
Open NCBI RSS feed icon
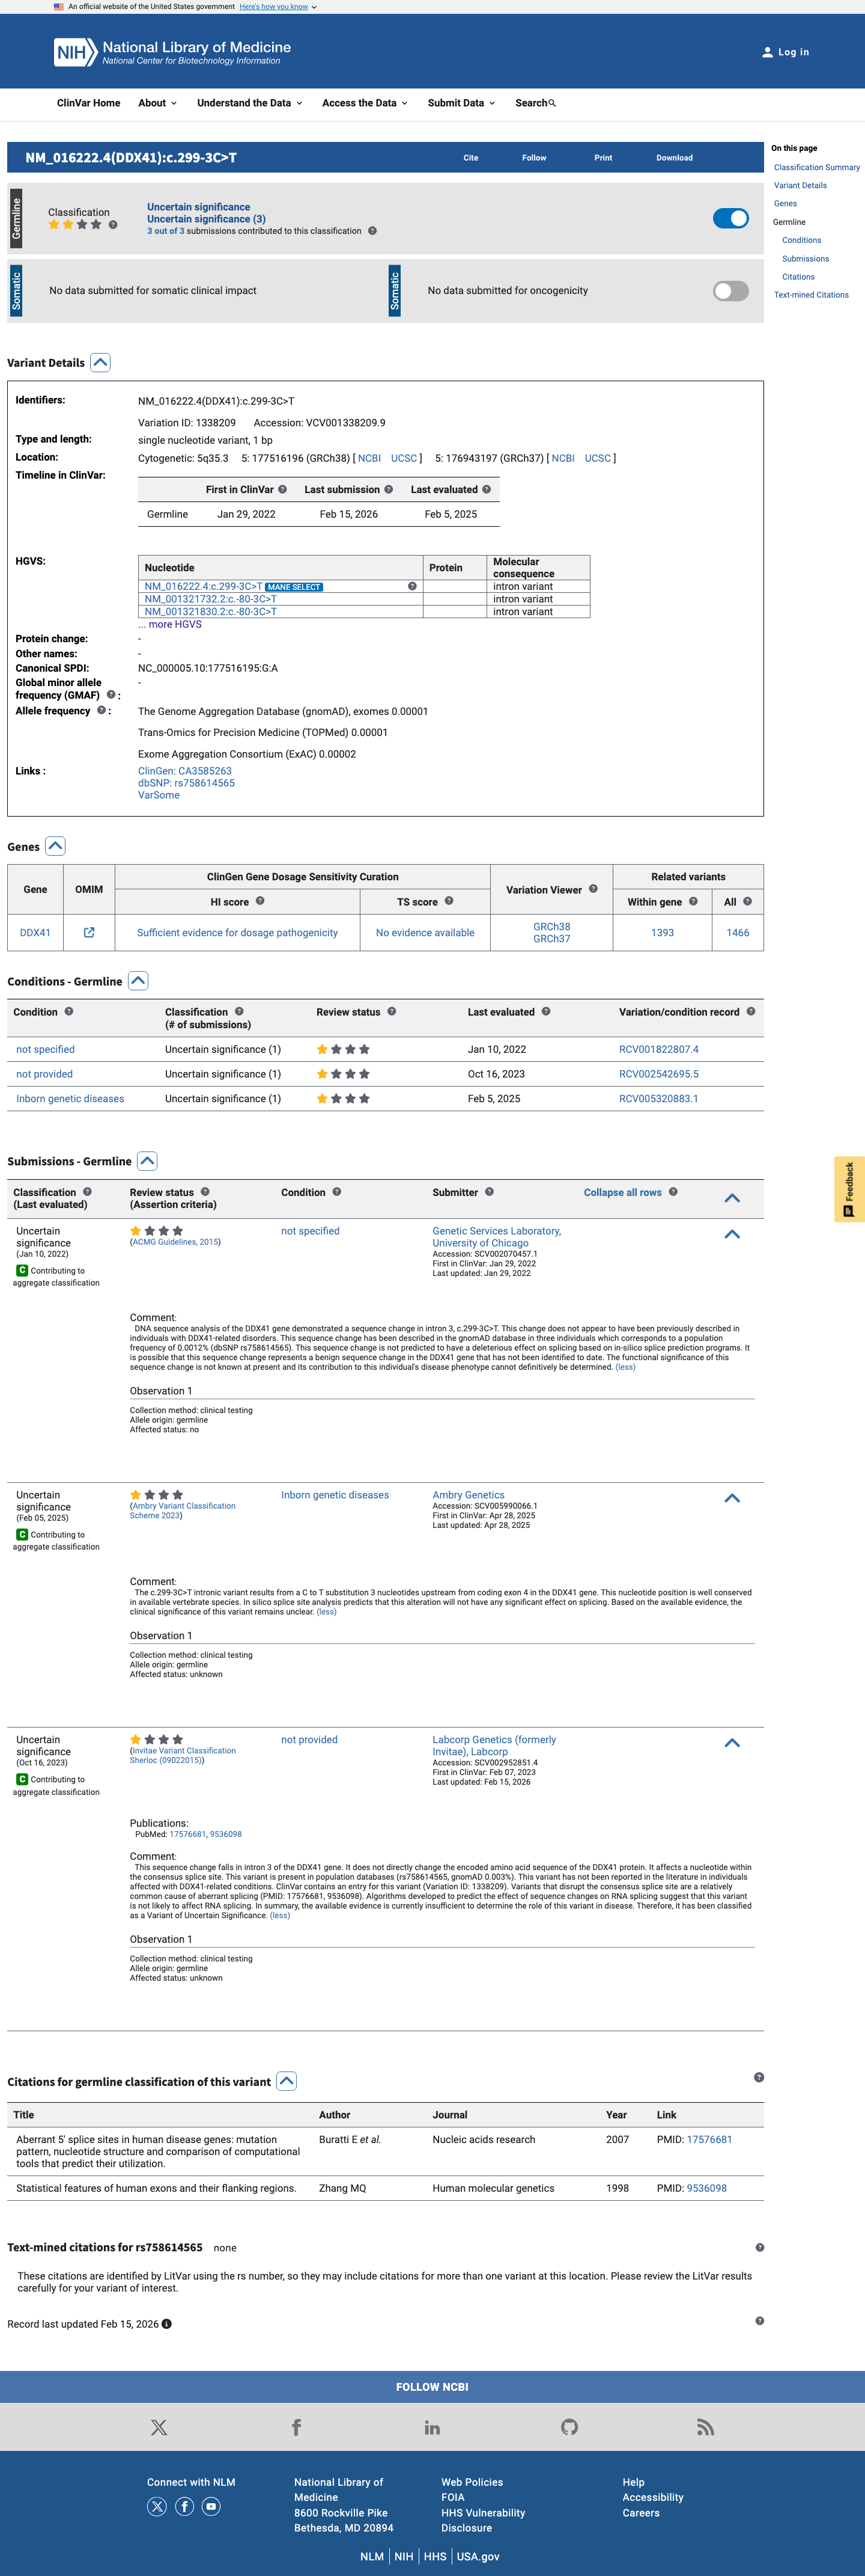(705, 2427)
